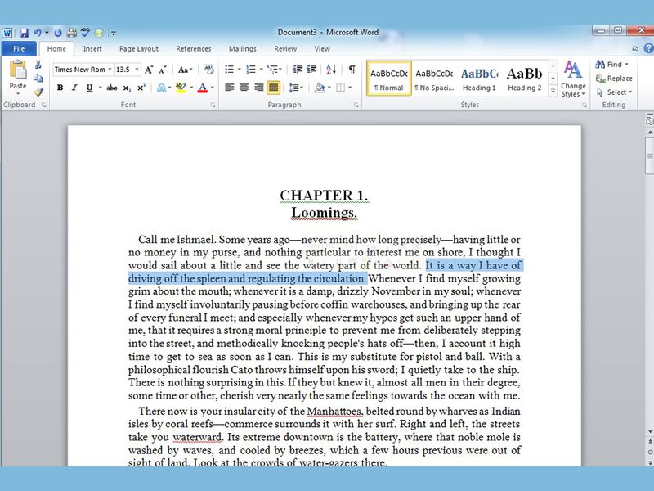Switch to the View tab
654x491 pixels.
coord(322,49)
